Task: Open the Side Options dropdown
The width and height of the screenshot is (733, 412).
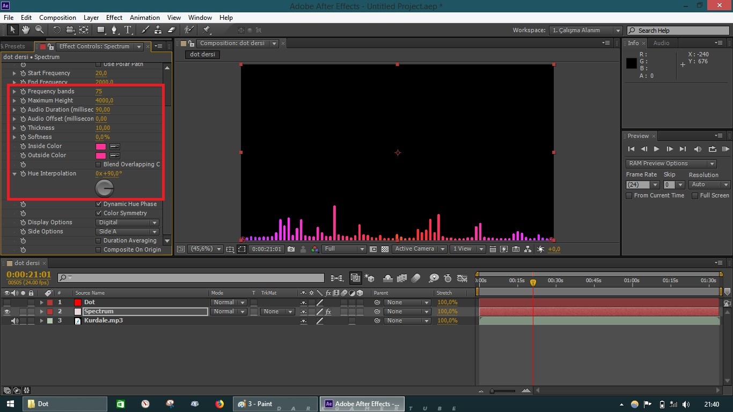Action: (x=128, y=231)
